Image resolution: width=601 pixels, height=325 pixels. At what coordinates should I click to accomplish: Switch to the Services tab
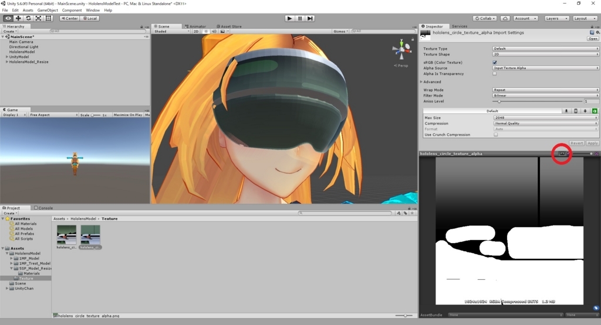(459, 26)
